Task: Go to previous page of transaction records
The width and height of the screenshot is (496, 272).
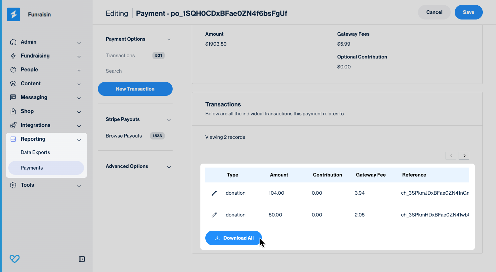Action: [451, 156]
